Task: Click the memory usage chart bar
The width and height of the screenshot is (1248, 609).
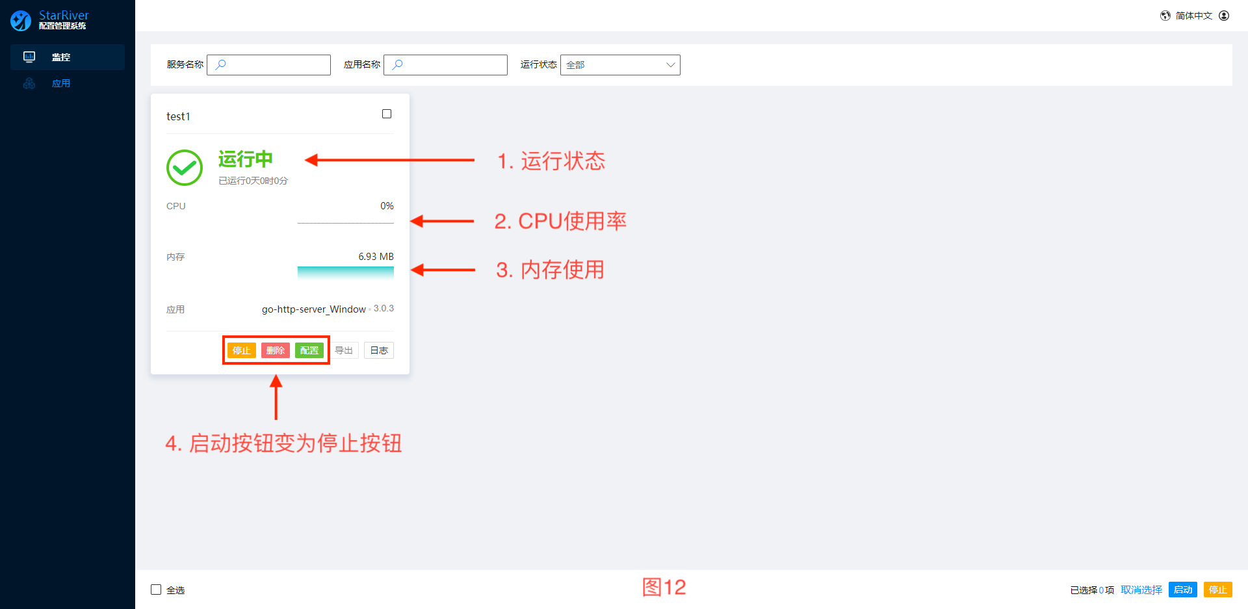Action: click(346, 272)
